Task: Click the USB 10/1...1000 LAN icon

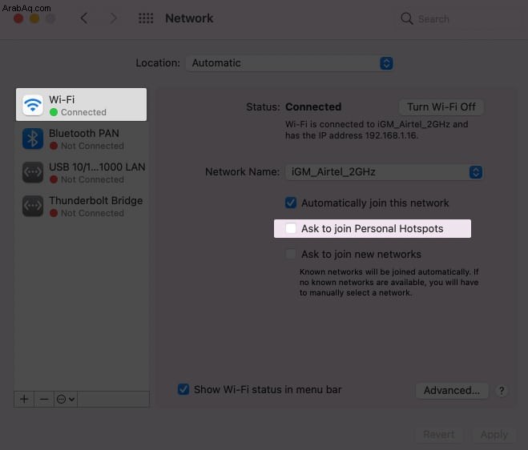Action: coord(33,172)
